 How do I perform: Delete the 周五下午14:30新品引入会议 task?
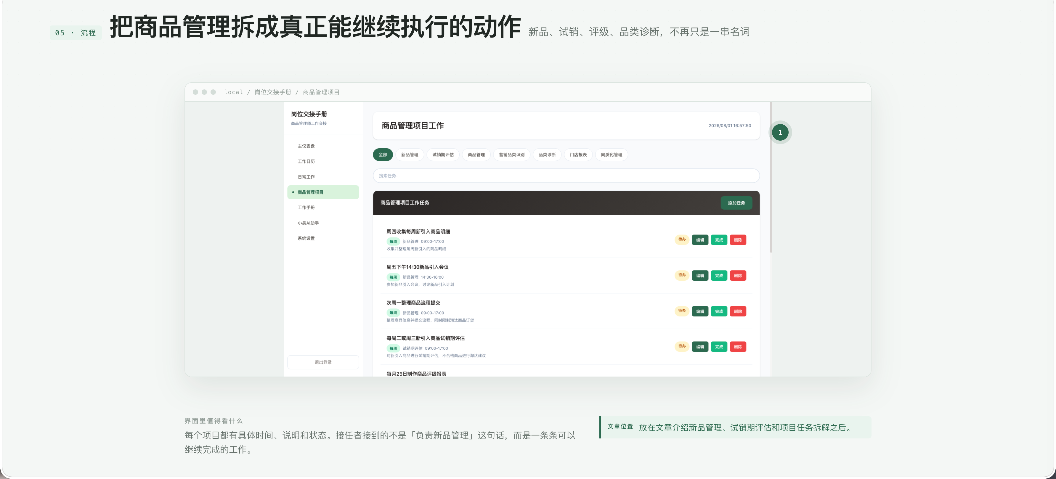[x=737, y=276]
